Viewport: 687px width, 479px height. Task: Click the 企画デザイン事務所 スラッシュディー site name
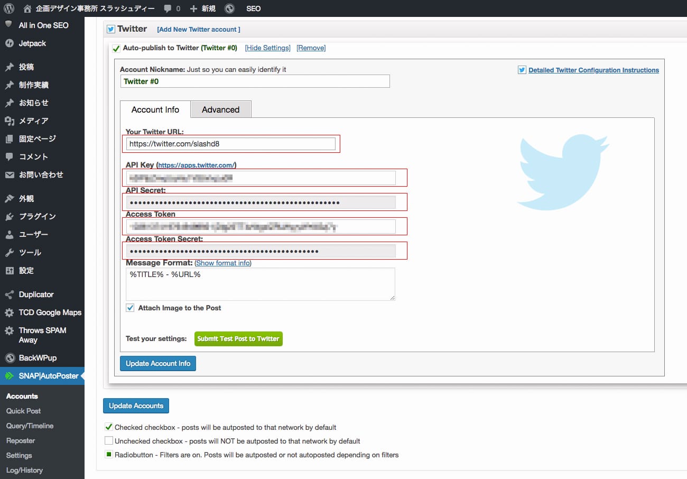[x=95, y=8]
